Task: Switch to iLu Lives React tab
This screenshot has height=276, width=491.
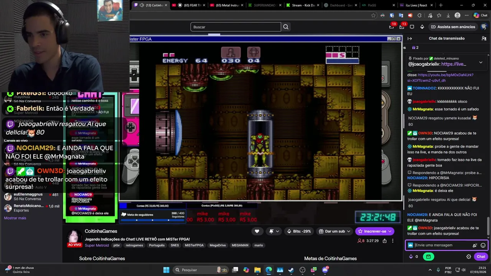Action: tap(416, 5)
